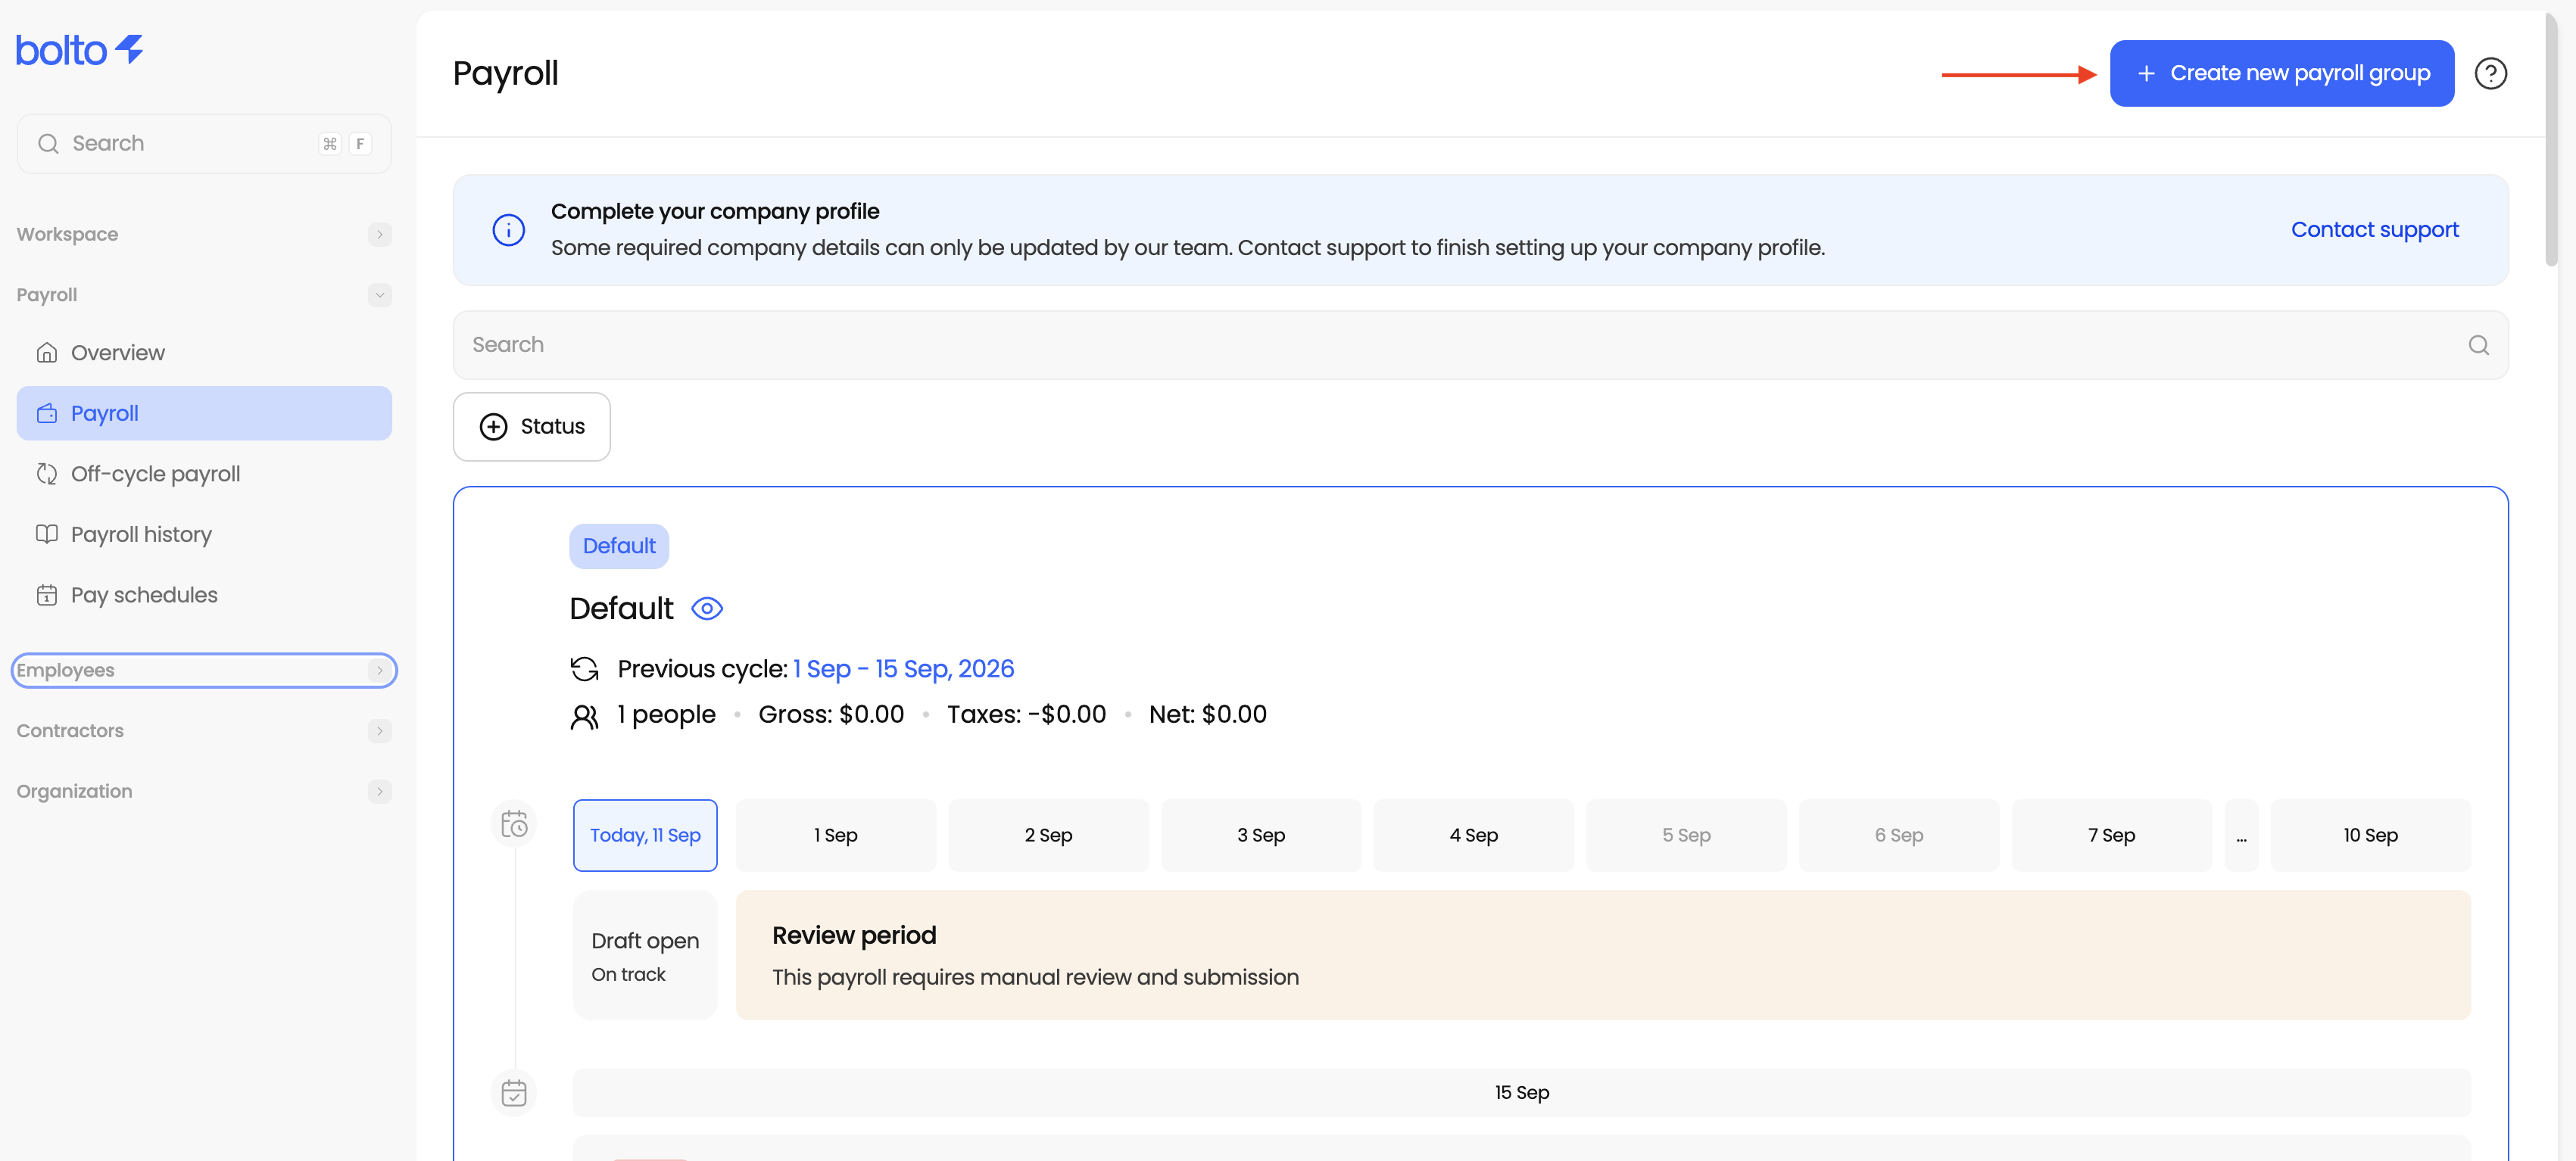Open the Status filter dropdown
The height and width of the screenshot is (1161, 2576).
531,427
